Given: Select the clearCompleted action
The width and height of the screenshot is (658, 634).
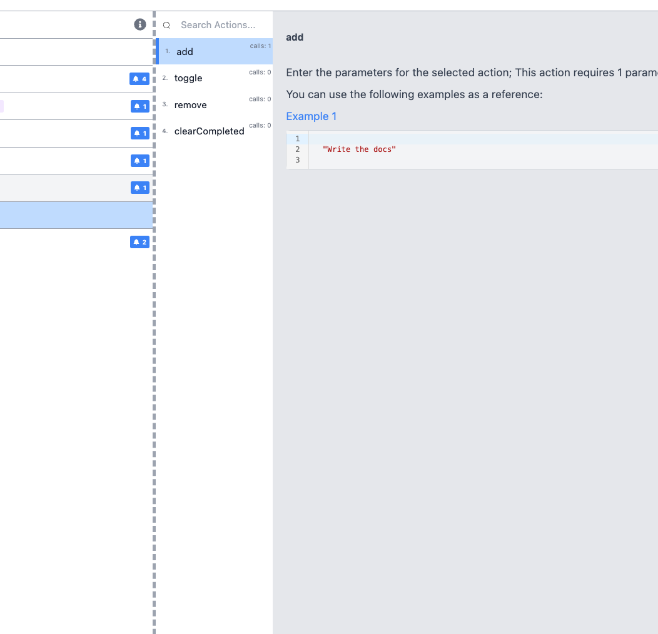Looking at the screenshot, I should point(215,131).
